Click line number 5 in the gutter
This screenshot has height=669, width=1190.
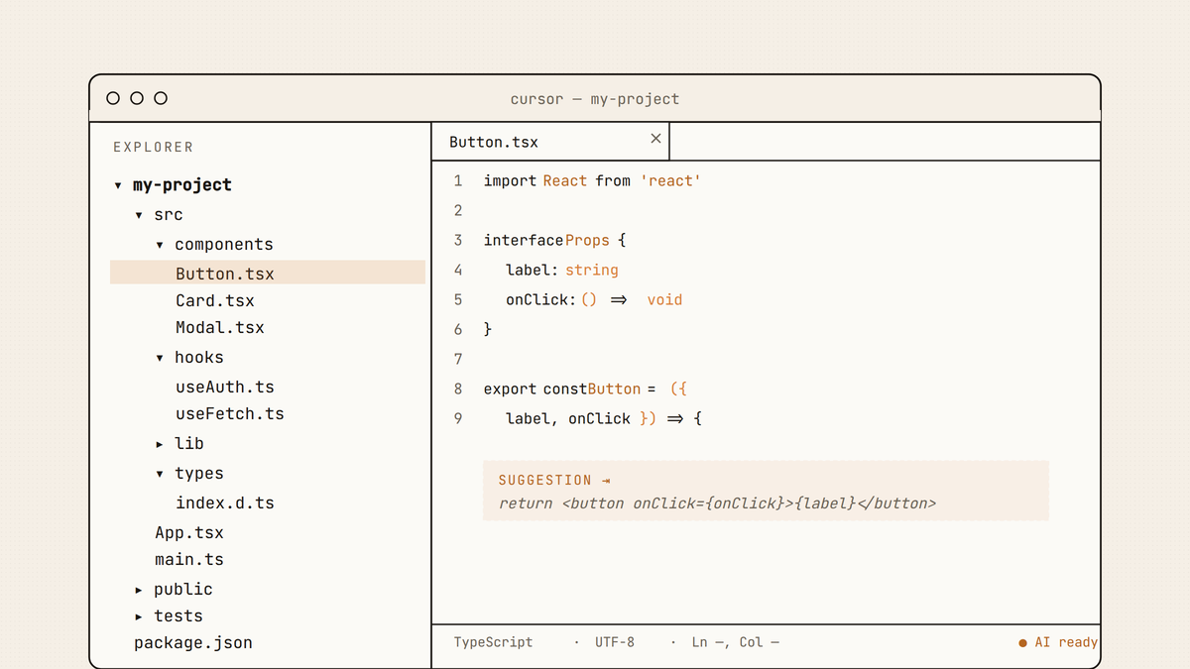(458, 299)
